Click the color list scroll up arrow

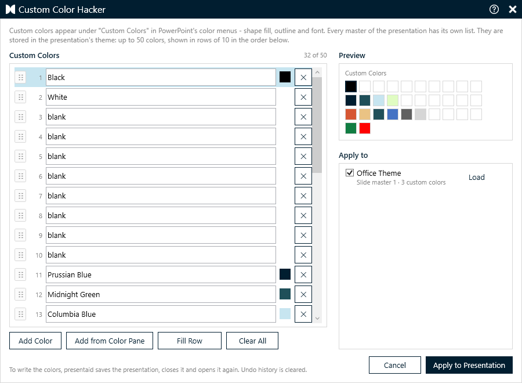click(x=317, y=73)
